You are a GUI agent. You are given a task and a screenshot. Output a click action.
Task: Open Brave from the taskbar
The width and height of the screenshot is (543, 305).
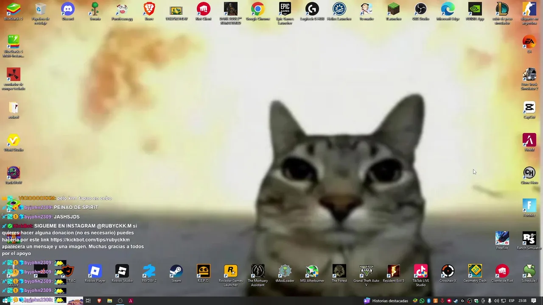(x=99, y=301)
